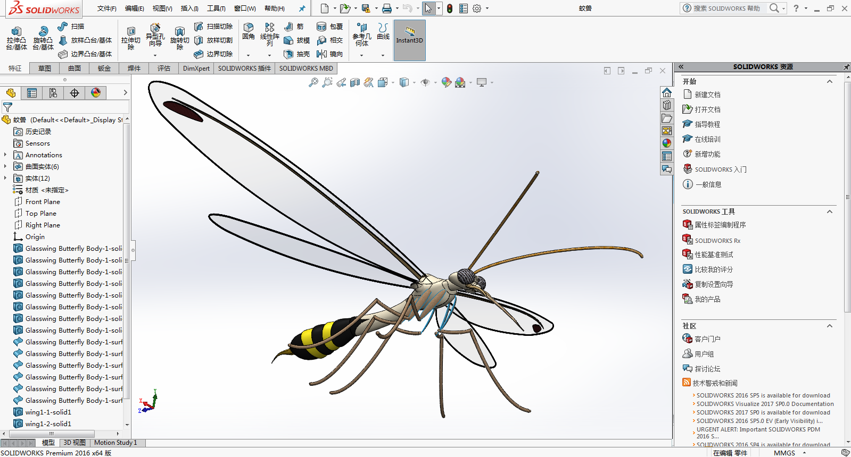The height and width of the screenshot is (457, 851).
Task: Open the 指导教程 link
Action: pyautogui.click(x=707, y=124)
